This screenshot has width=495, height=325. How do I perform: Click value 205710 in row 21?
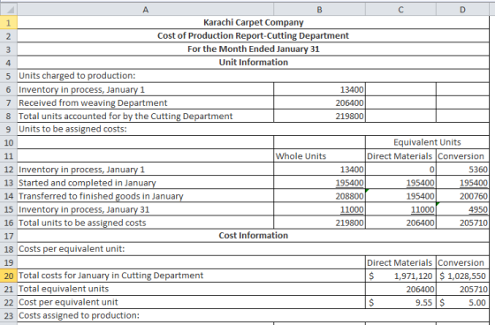pyautogui.click(x=462, y=289)
